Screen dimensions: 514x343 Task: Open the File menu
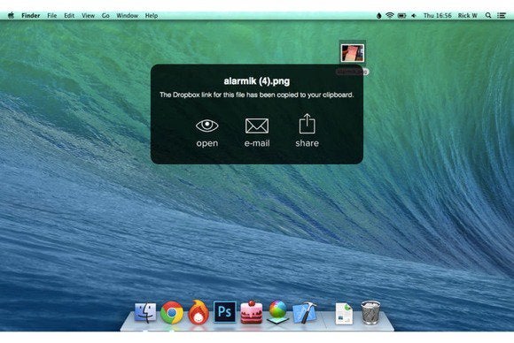51,15
